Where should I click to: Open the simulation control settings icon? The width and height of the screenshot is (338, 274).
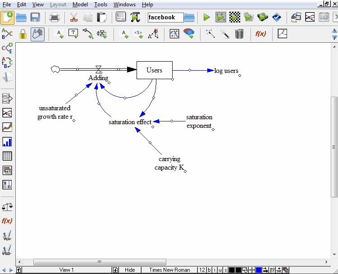[x=121, y=17]
